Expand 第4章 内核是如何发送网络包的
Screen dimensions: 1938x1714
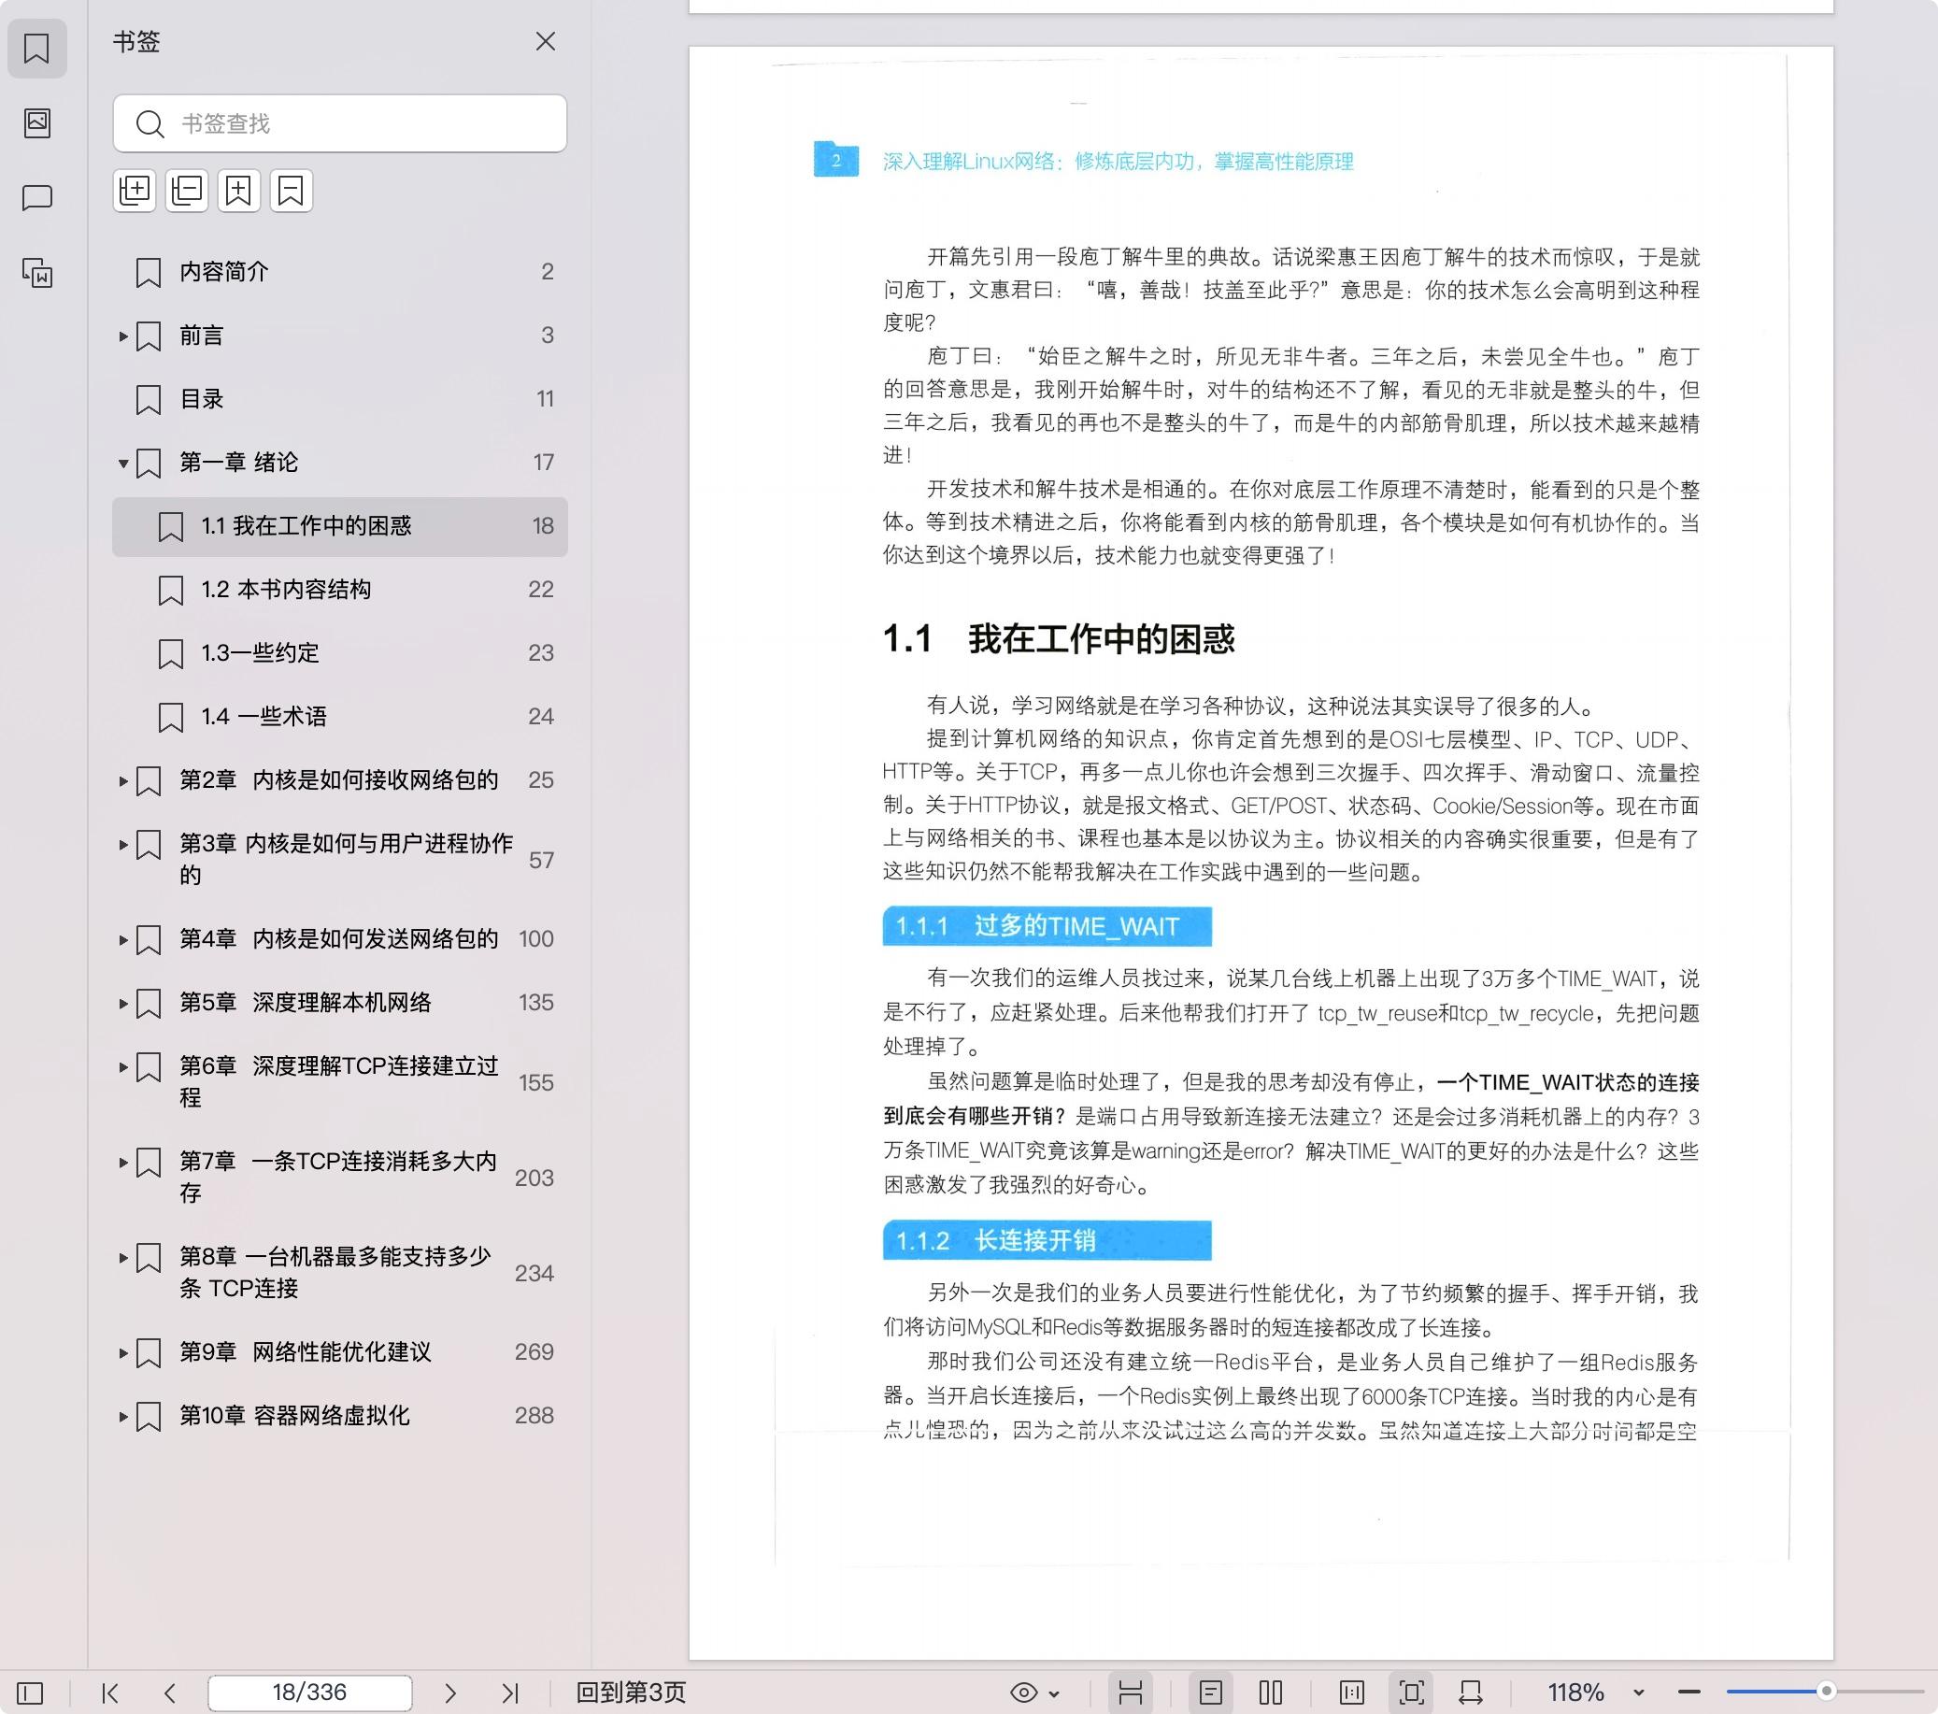[x=123, y=940]
